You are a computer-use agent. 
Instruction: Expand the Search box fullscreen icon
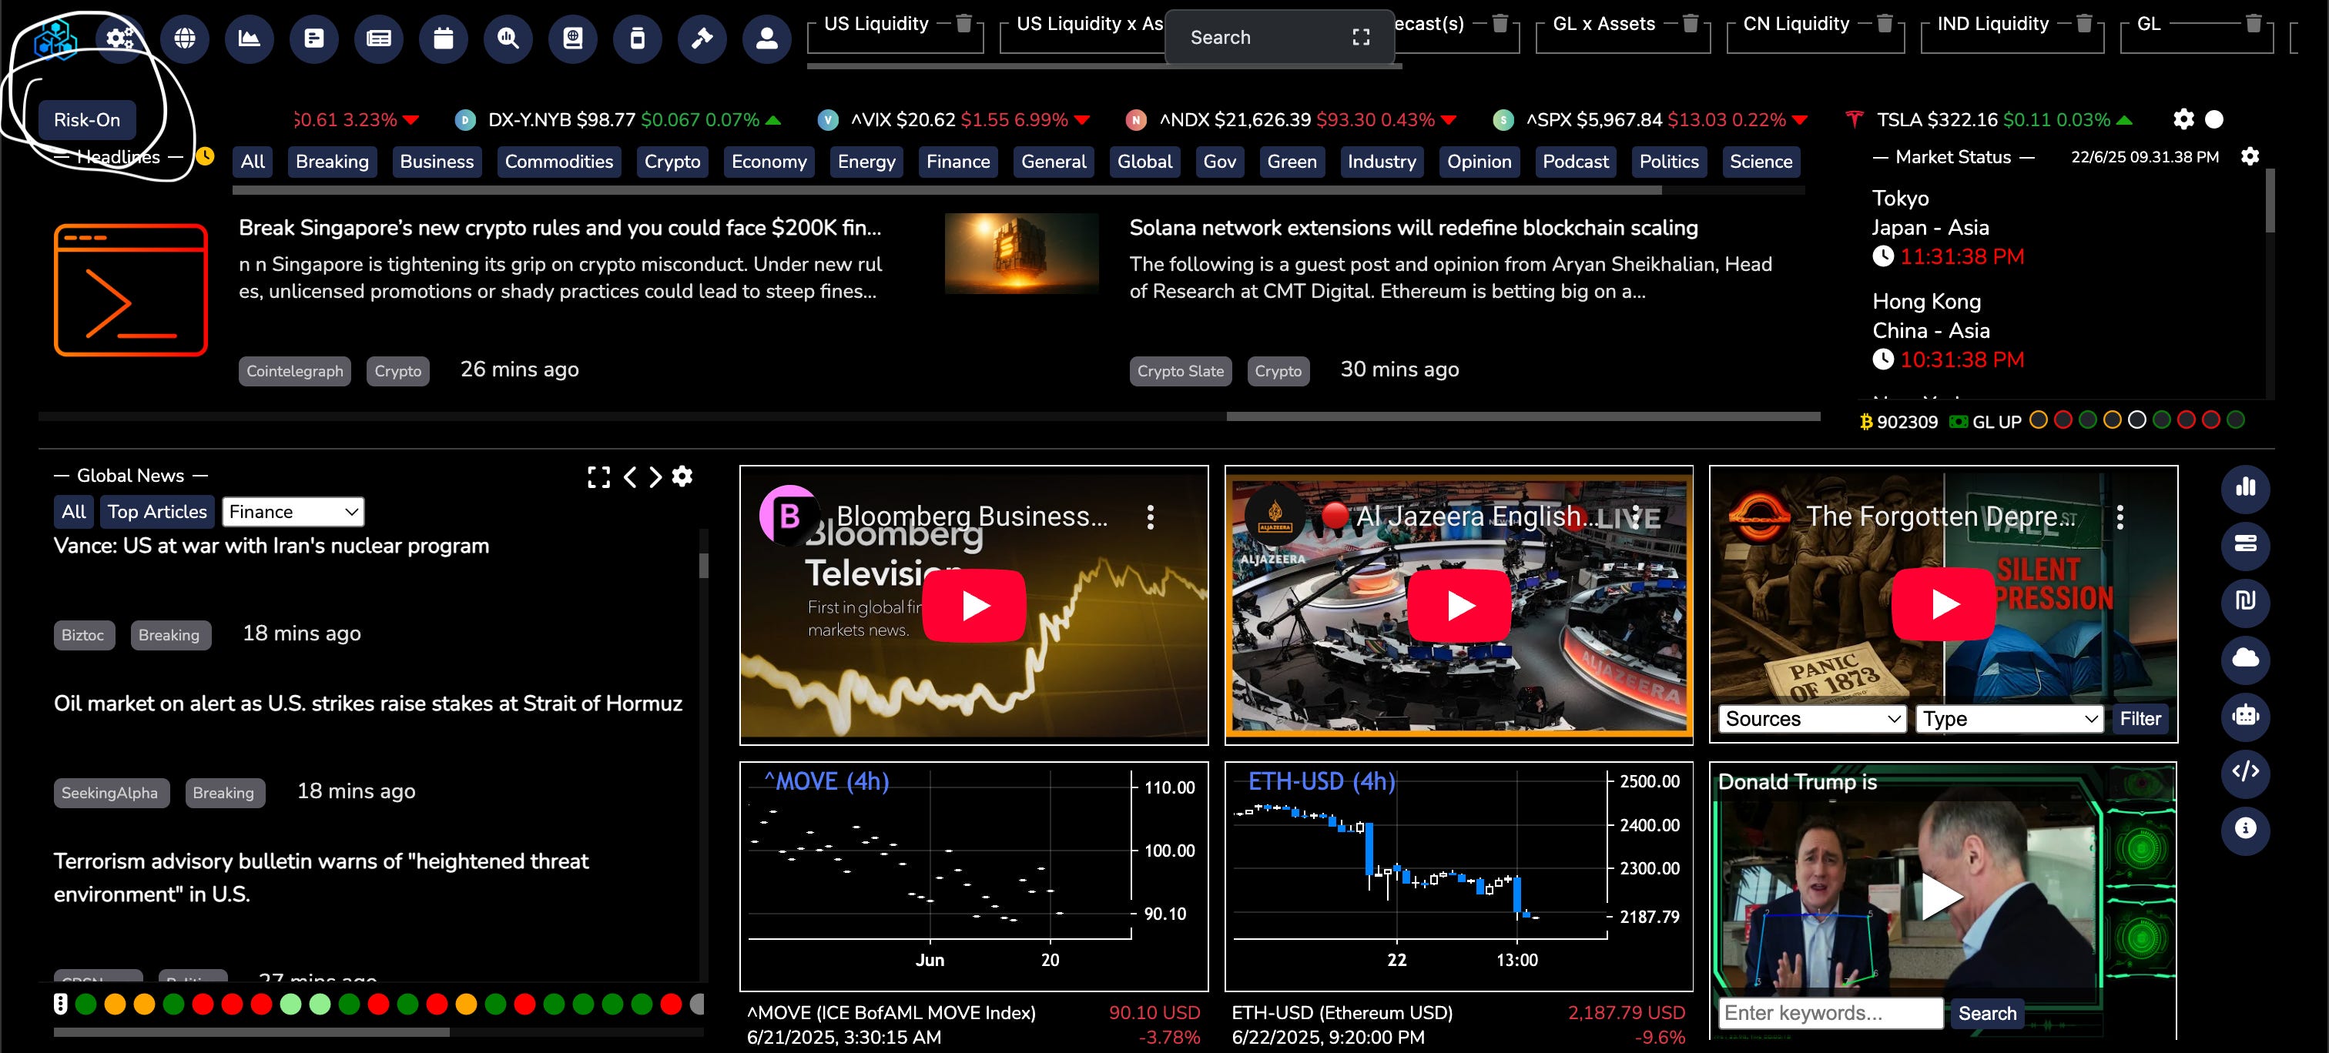pos(1361,37)
